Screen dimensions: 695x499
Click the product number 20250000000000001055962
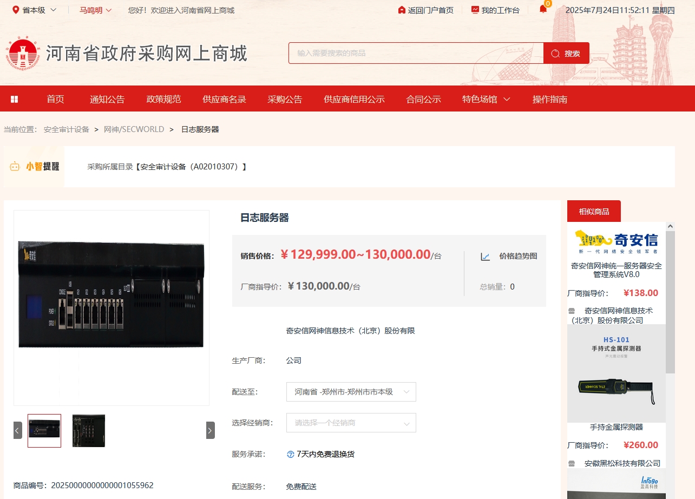point(102,485)
